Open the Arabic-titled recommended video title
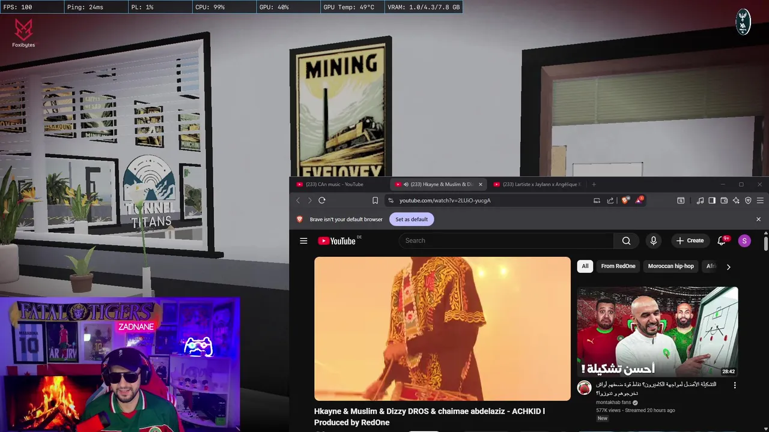 click(x=656, y=388)
